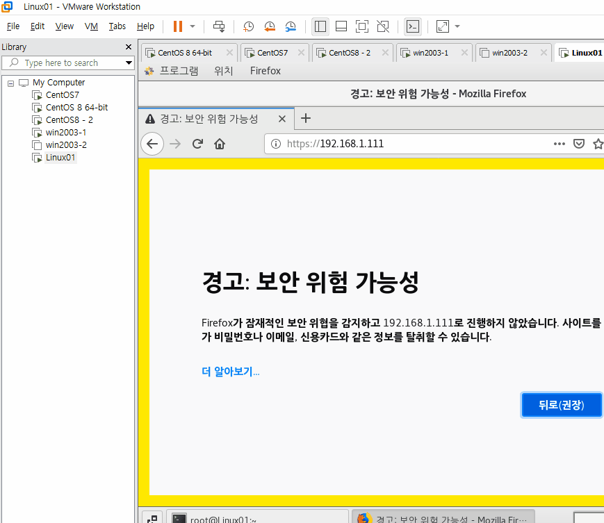Open the snapshot manager

click(291, 26)
